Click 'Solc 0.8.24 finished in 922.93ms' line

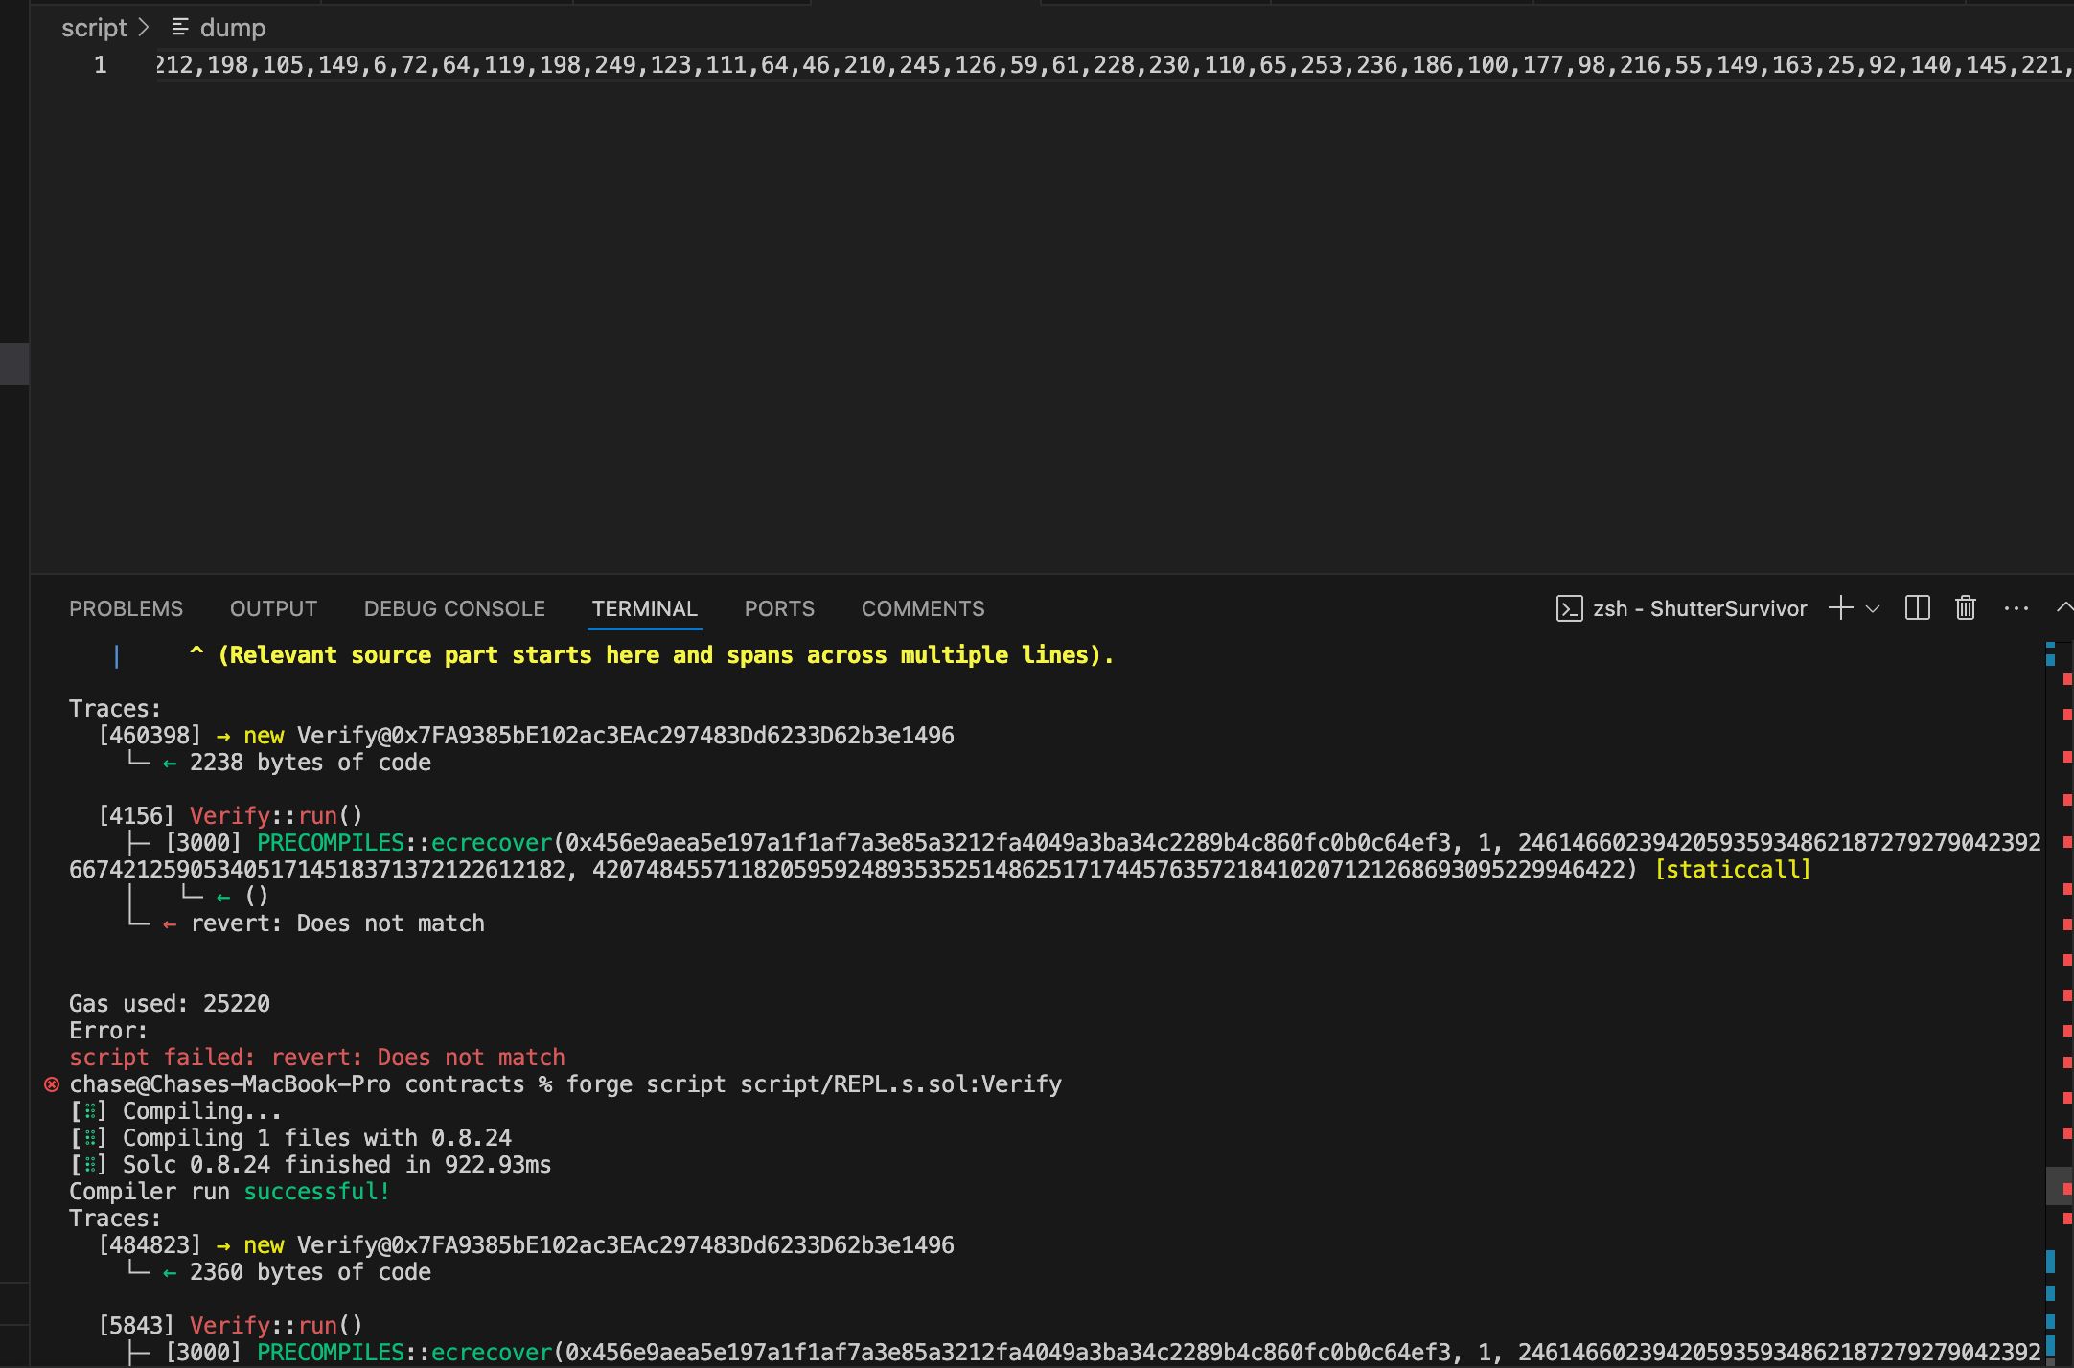click(311, 1165)
